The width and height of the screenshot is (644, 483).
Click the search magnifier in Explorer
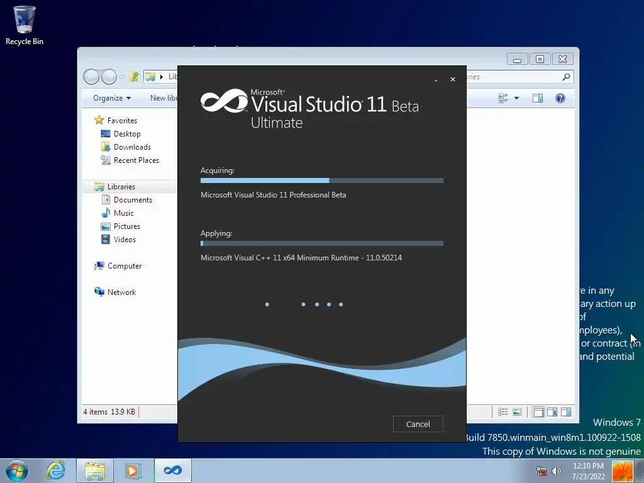(x=566, y=76)
